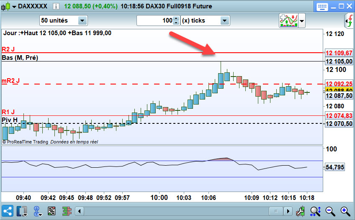
Task: Click the Piv H line label
Action: (10, 120)
